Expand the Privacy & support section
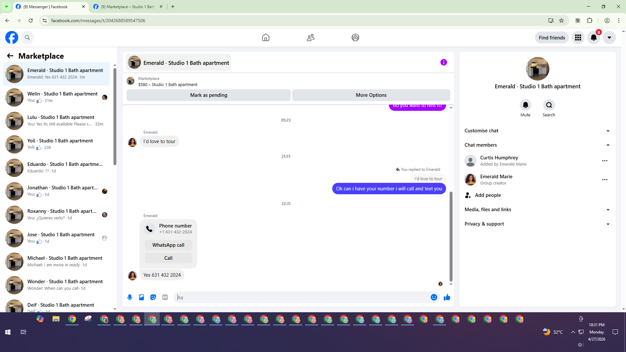The height and width of the screenshot is (352, 626). [x=537, y=224]
